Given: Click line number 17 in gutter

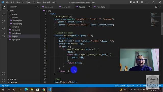Looking at the screenshot, I should 45,57.
